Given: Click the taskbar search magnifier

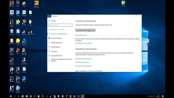Looking at the screenshot, I should 14,96.
